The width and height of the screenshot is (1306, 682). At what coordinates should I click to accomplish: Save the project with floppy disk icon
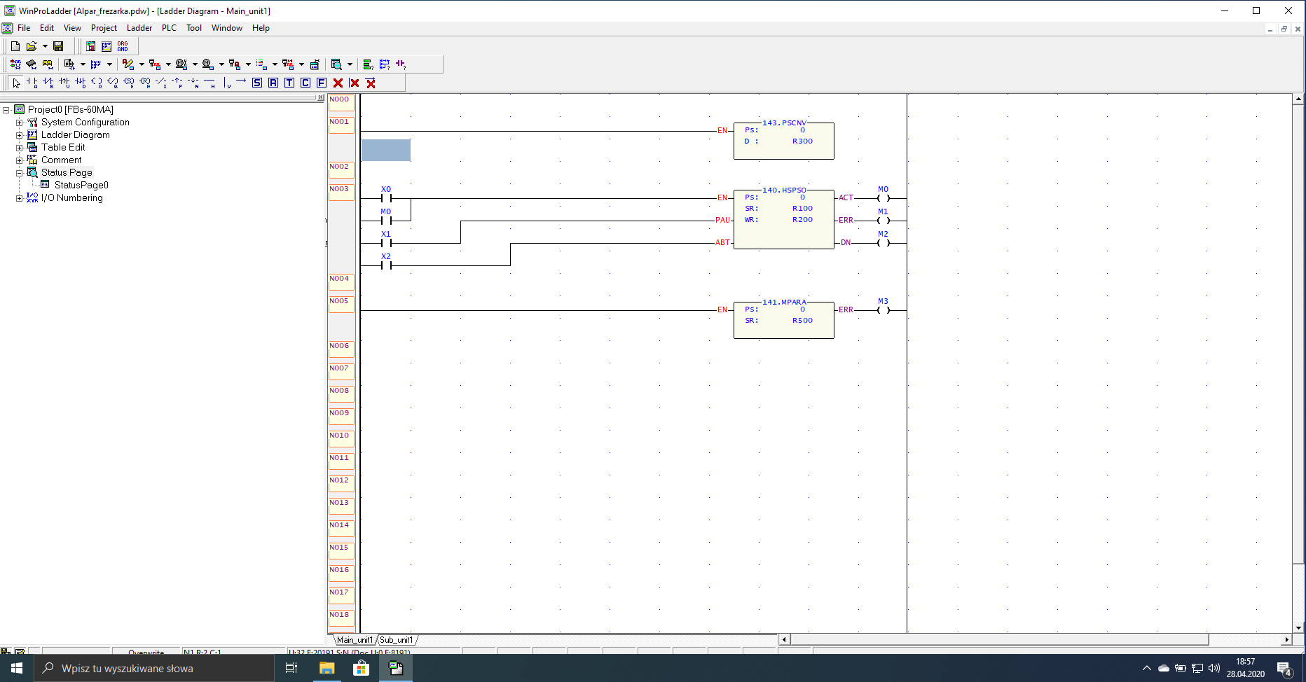(x=58, y=46)
